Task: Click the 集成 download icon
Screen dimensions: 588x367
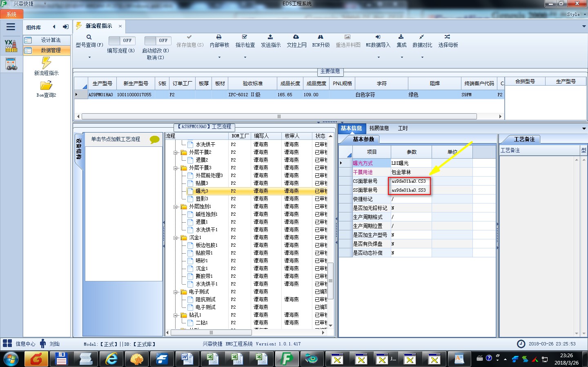Action: 401,37
